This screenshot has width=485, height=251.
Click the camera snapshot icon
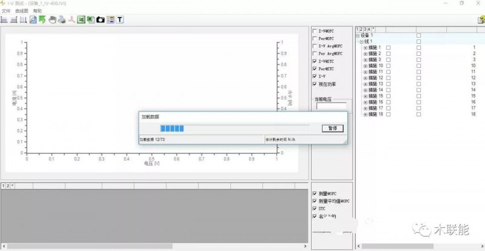point(100,20)
